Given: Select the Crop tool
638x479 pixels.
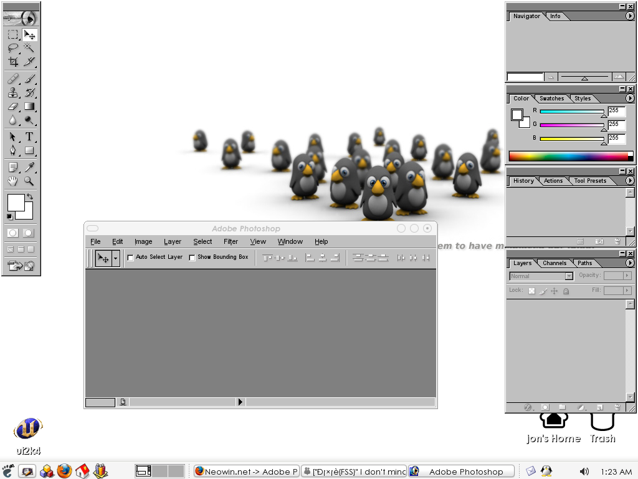Looking at the screenshot, I should [13, 62].
